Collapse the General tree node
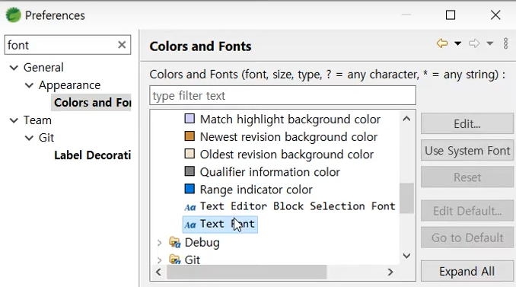Viewport: 516px width, 287px height. (x=14, y=68)
